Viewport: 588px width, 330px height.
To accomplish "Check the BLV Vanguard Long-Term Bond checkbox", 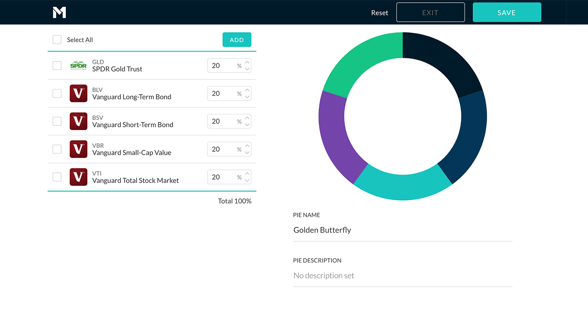I will [x=57, y=93].
